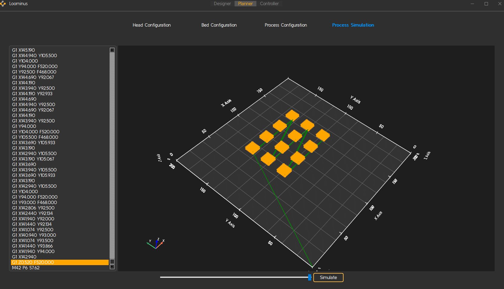
Task: Click the Simulate button
Action: pos(328,278)
